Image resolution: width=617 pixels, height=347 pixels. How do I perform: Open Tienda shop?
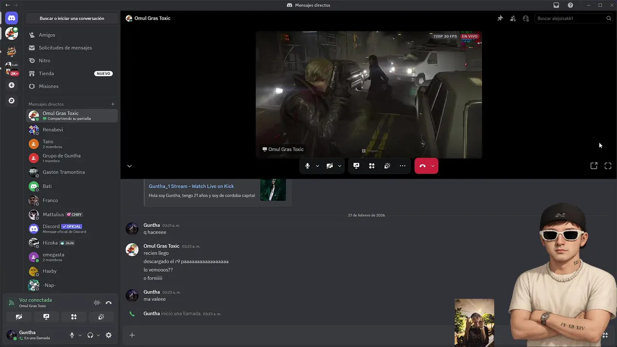pyautogui.click(x=72, y=73)
